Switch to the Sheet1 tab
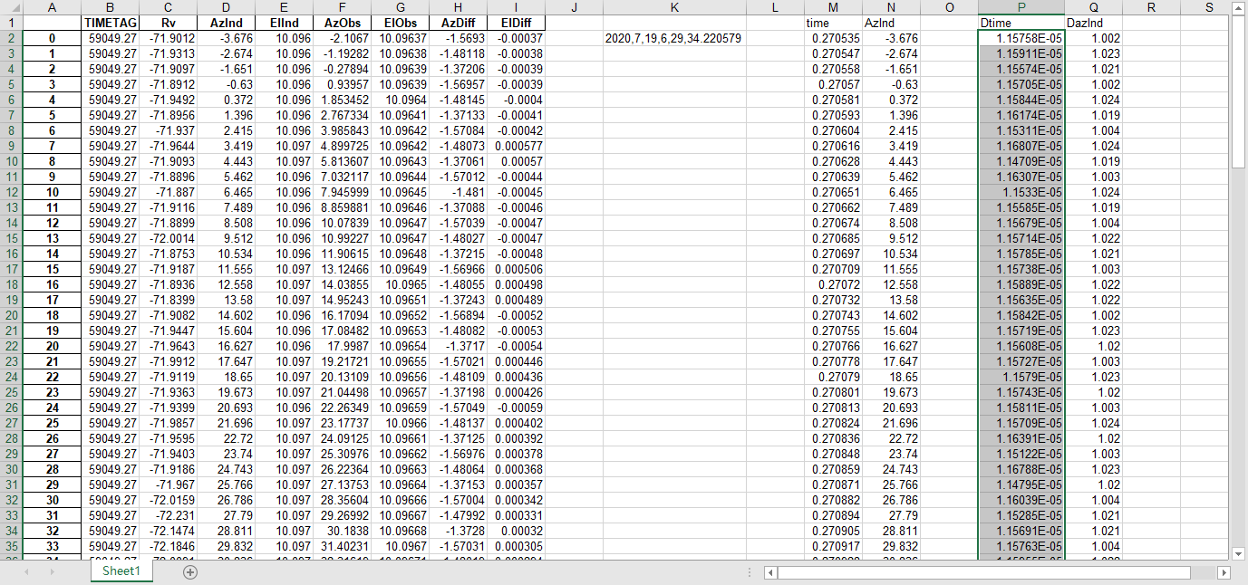The width and height of the screenshot is (1248, 585). (x=121, y=573)
